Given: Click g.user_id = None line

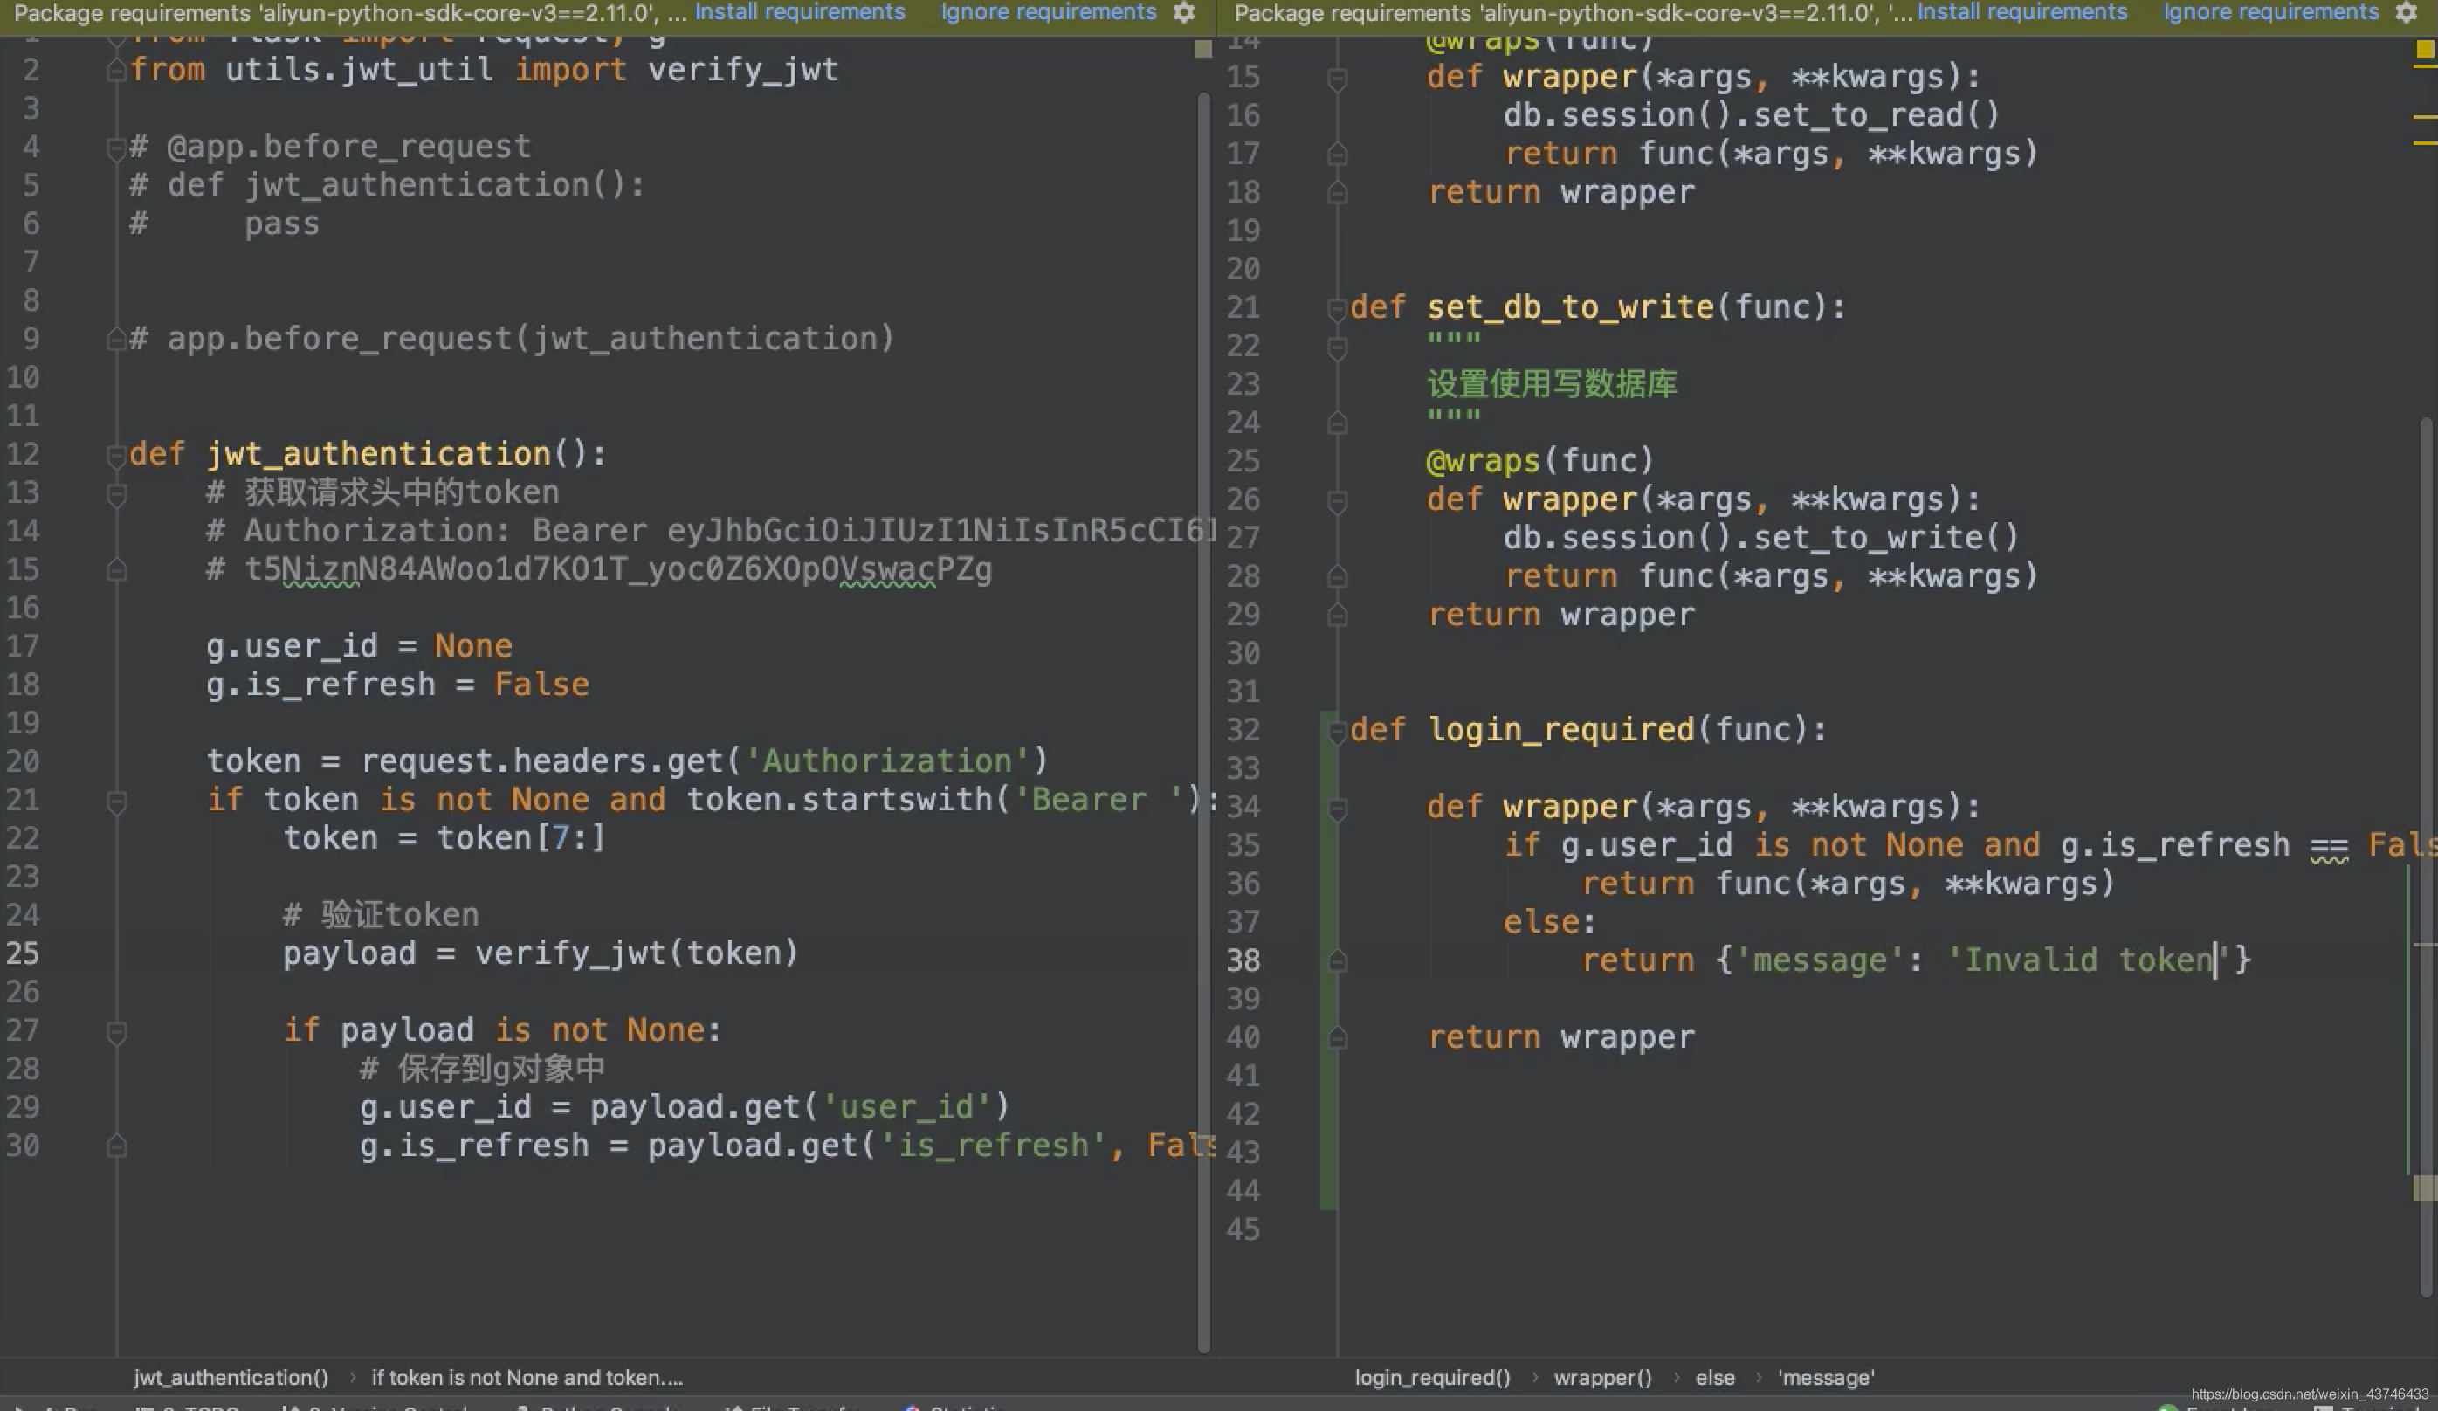Looking at the screenshot, I should (x=359, y=646).
